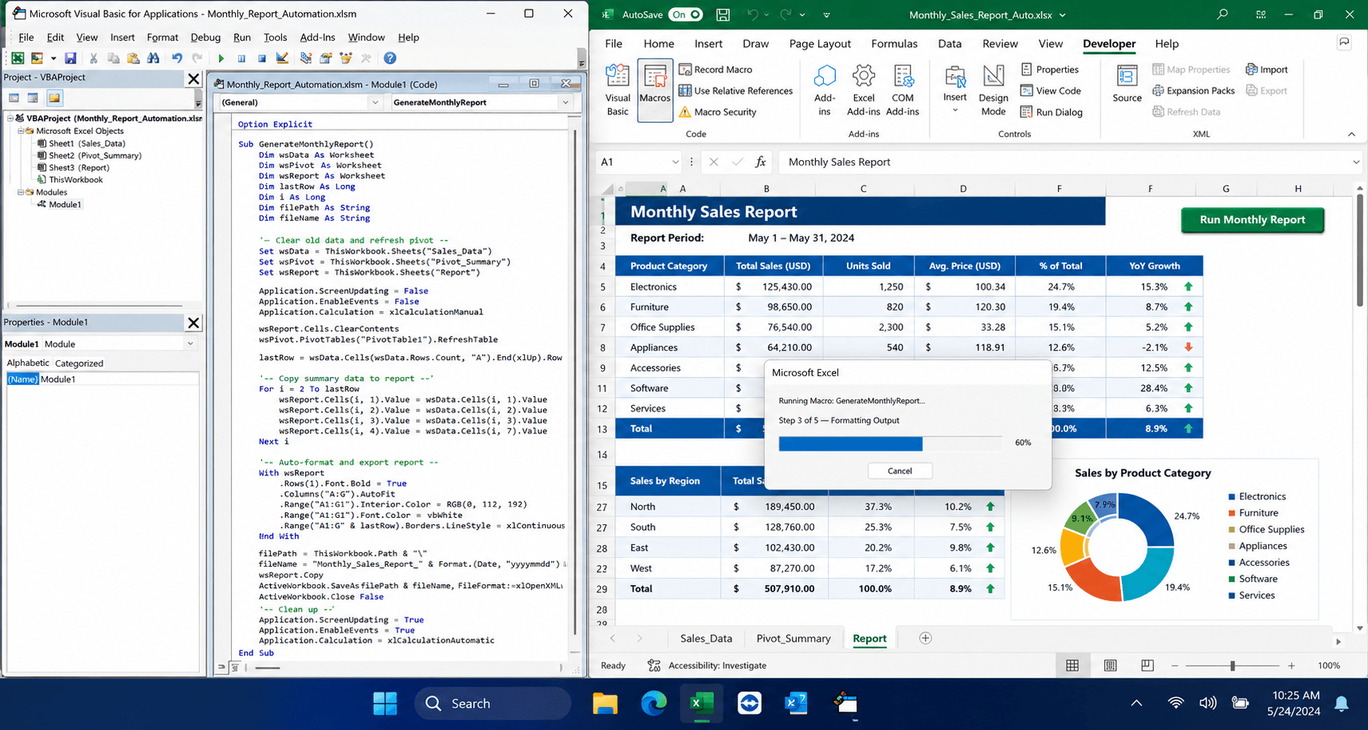Click the Save icon in Excel title bar

click(723, 14)
